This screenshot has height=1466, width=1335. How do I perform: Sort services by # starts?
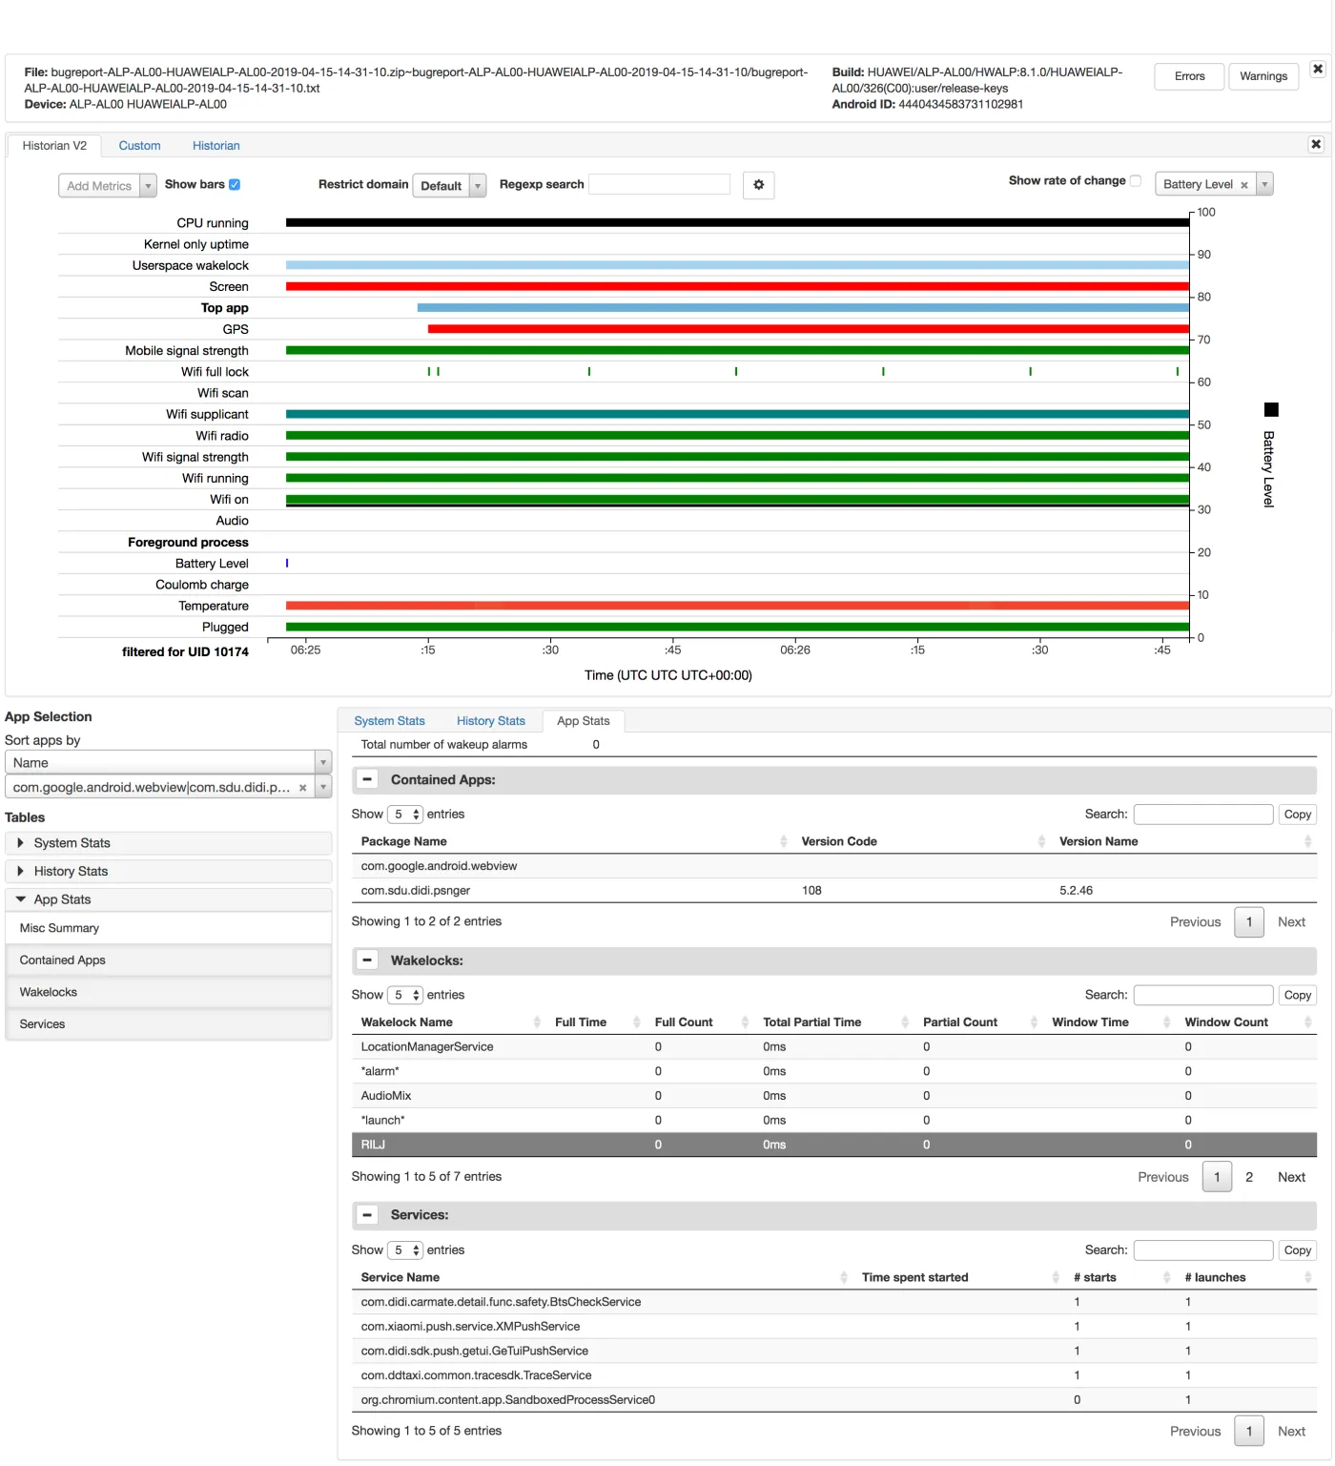(1119, 1278)
